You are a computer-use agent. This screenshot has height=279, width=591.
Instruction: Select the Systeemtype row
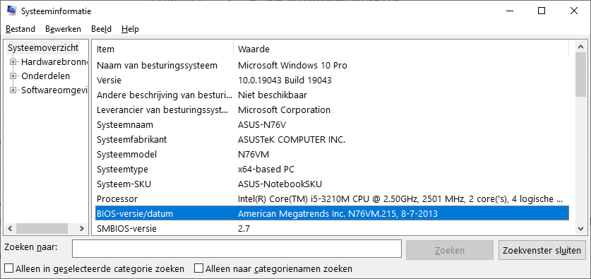[x=332, y=170]
